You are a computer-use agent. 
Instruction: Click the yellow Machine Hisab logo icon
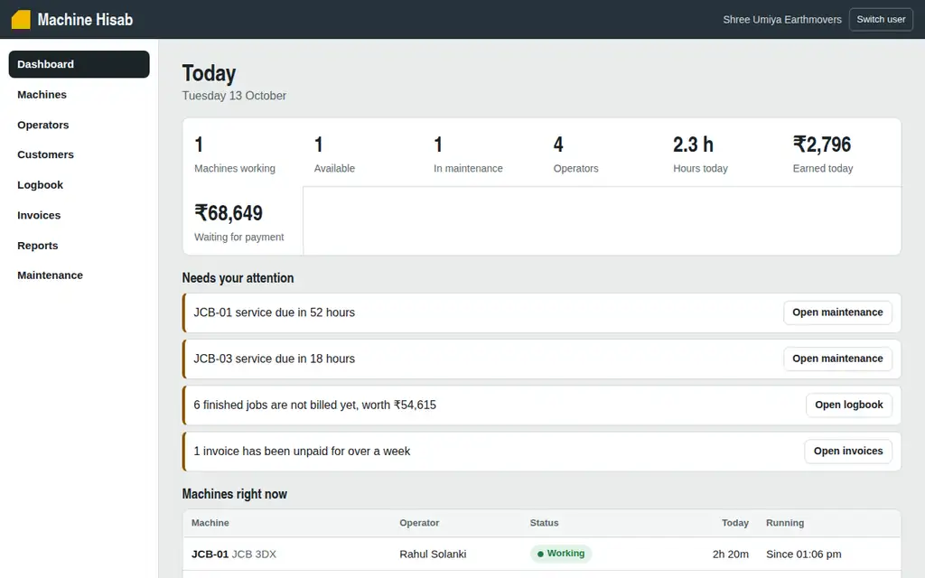(21, 20)
